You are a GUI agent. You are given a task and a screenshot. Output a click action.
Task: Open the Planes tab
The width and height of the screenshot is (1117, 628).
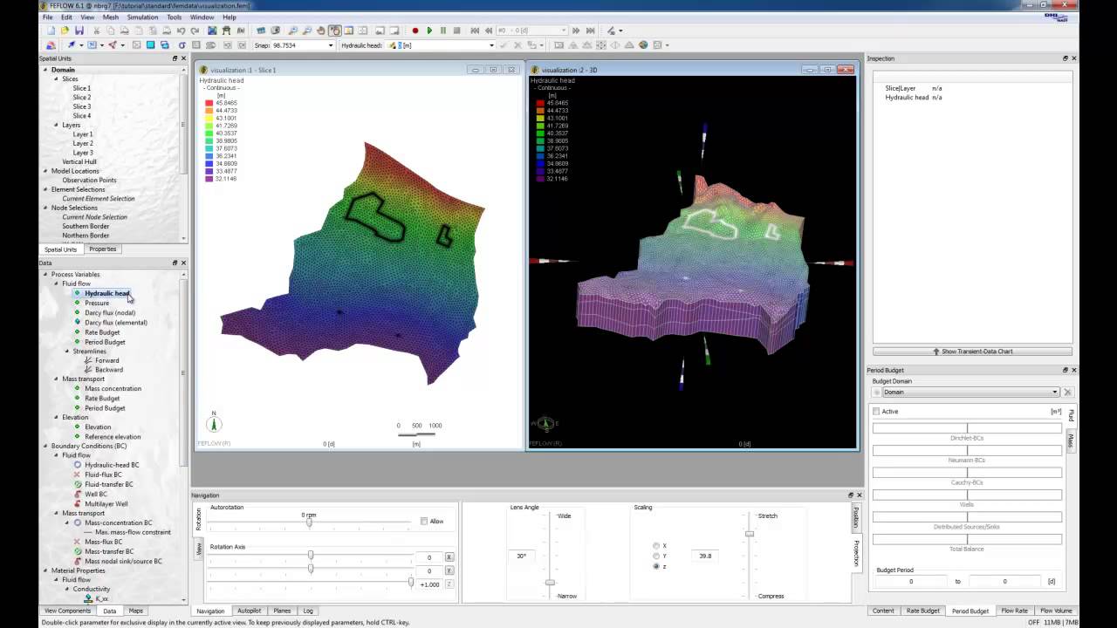coord(282,611)
